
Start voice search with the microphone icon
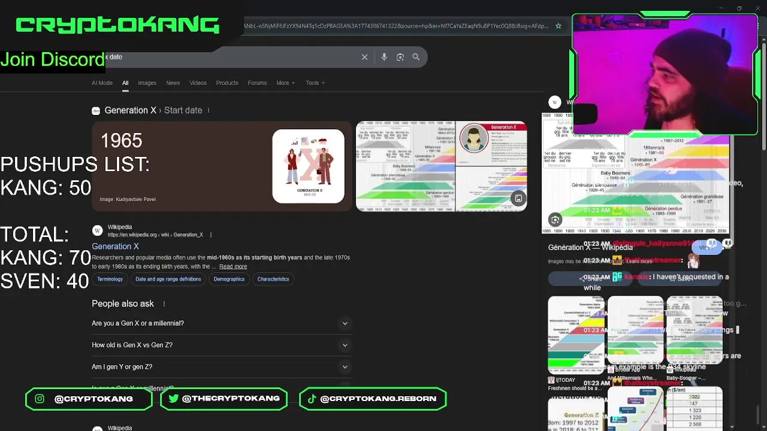(x=384, y=57)
